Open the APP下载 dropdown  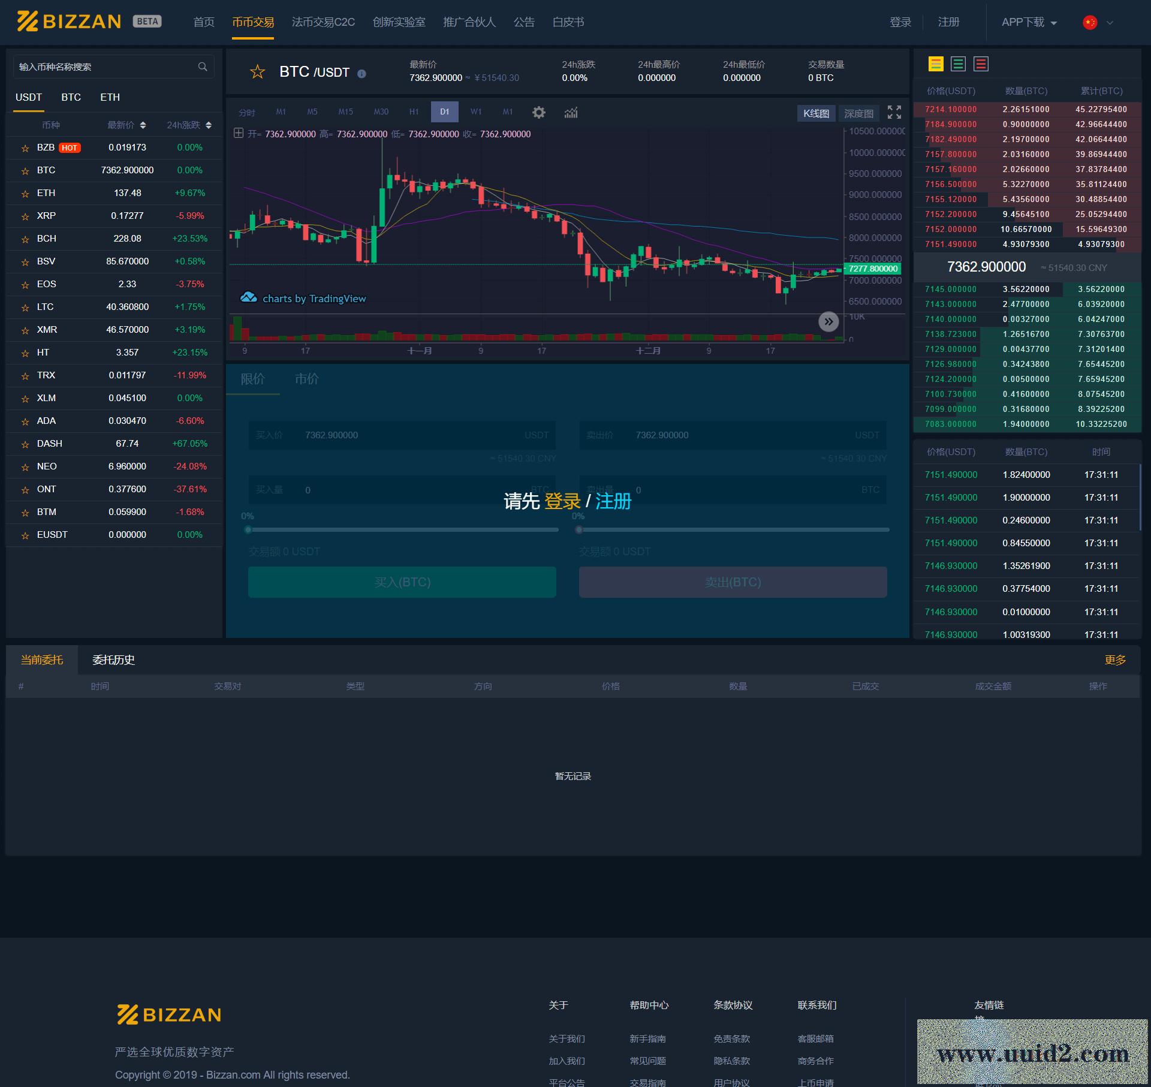(1027, 22)
